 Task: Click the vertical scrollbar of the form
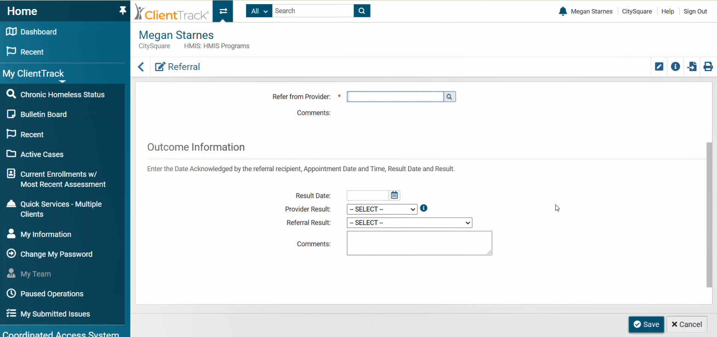click(x=709, y=214)
